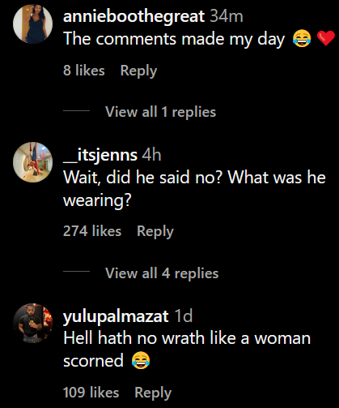Reply to yulupalmazat's comment

[x=153, y=393]
